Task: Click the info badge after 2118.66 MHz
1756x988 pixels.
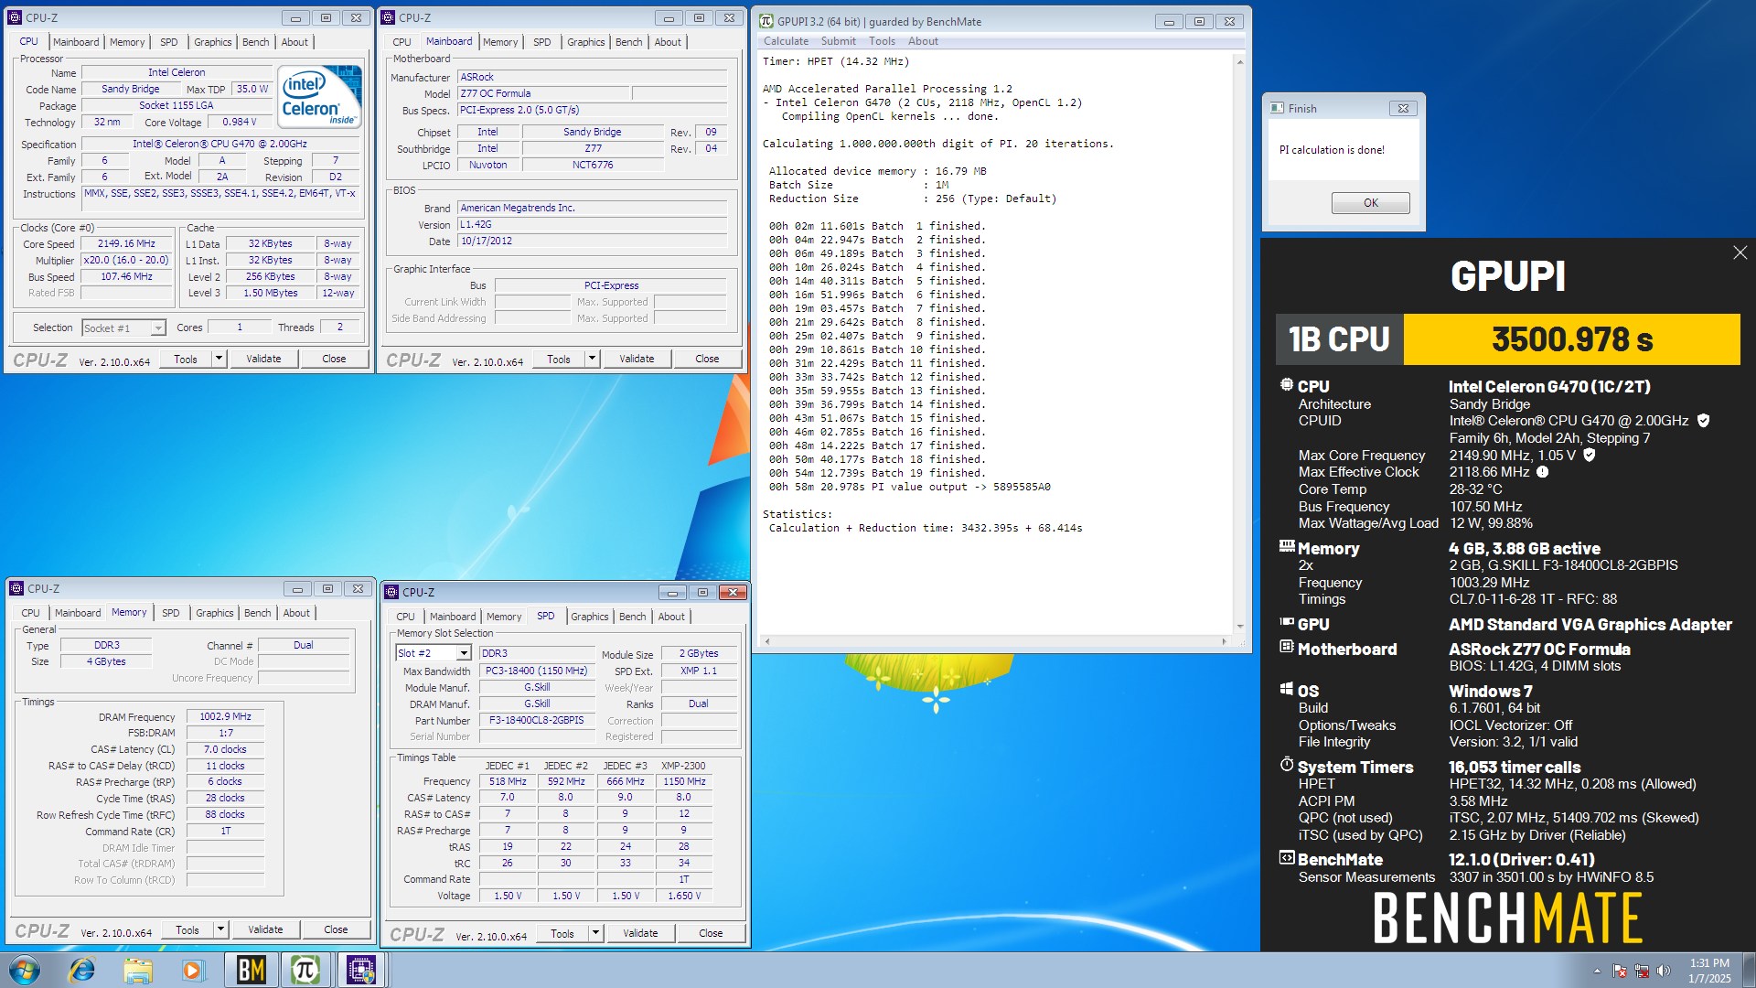Action: click(x=1542, y=472)
